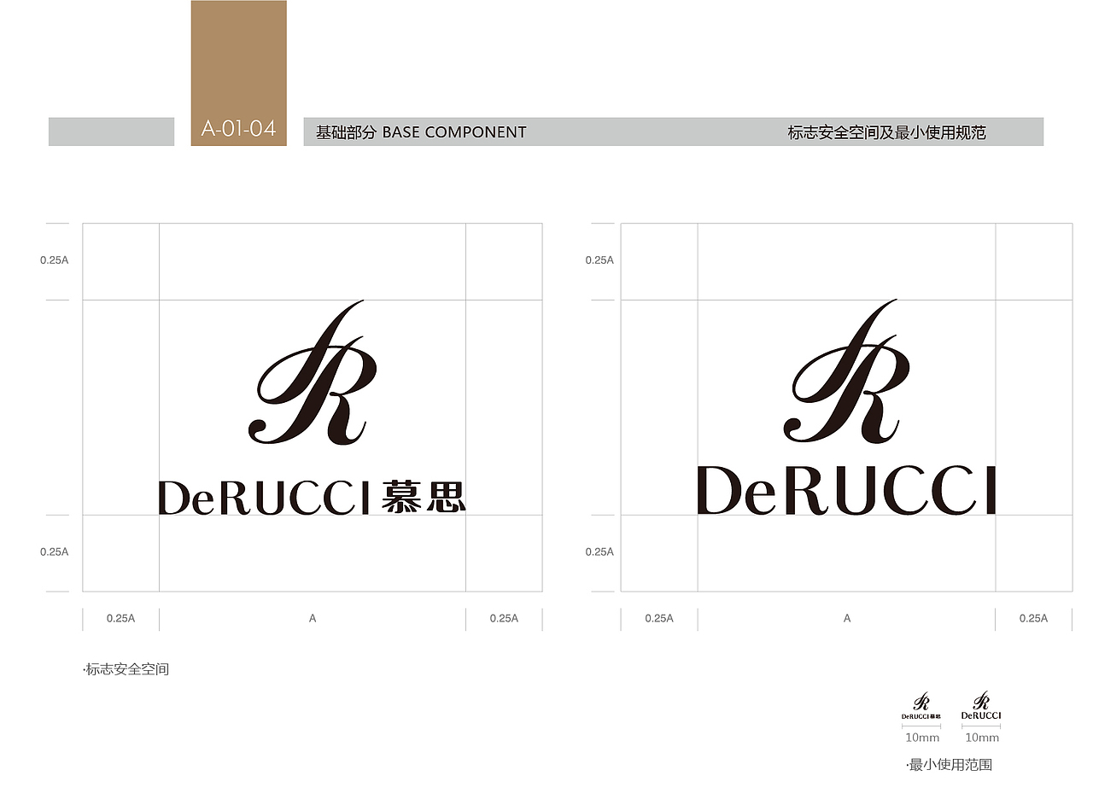Click the 0.25A label left of A below left diagram
The width and height of the screenshot is (1093, 805).
click(x=120, y=618)
